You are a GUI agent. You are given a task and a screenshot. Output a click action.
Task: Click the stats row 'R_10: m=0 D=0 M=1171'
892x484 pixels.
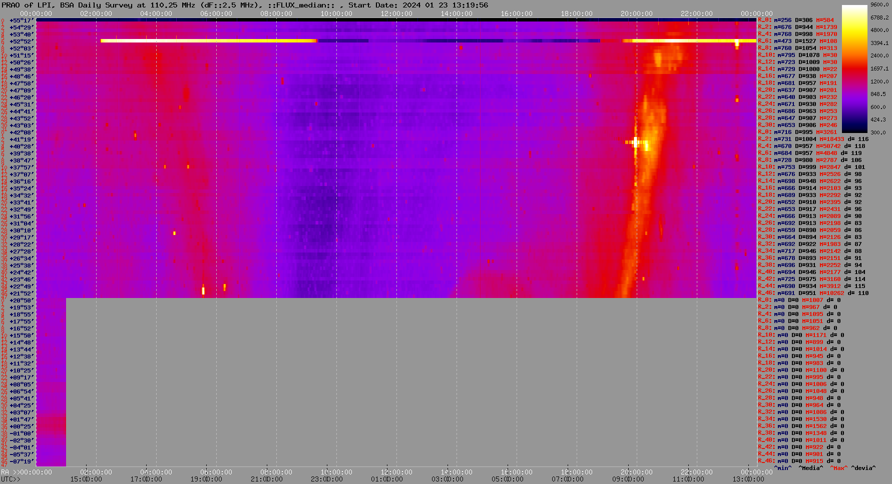click(801, 335)
